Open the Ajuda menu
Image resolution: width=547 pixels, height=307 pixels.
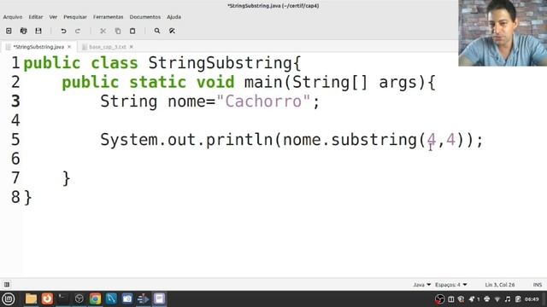tap(174, 17)
